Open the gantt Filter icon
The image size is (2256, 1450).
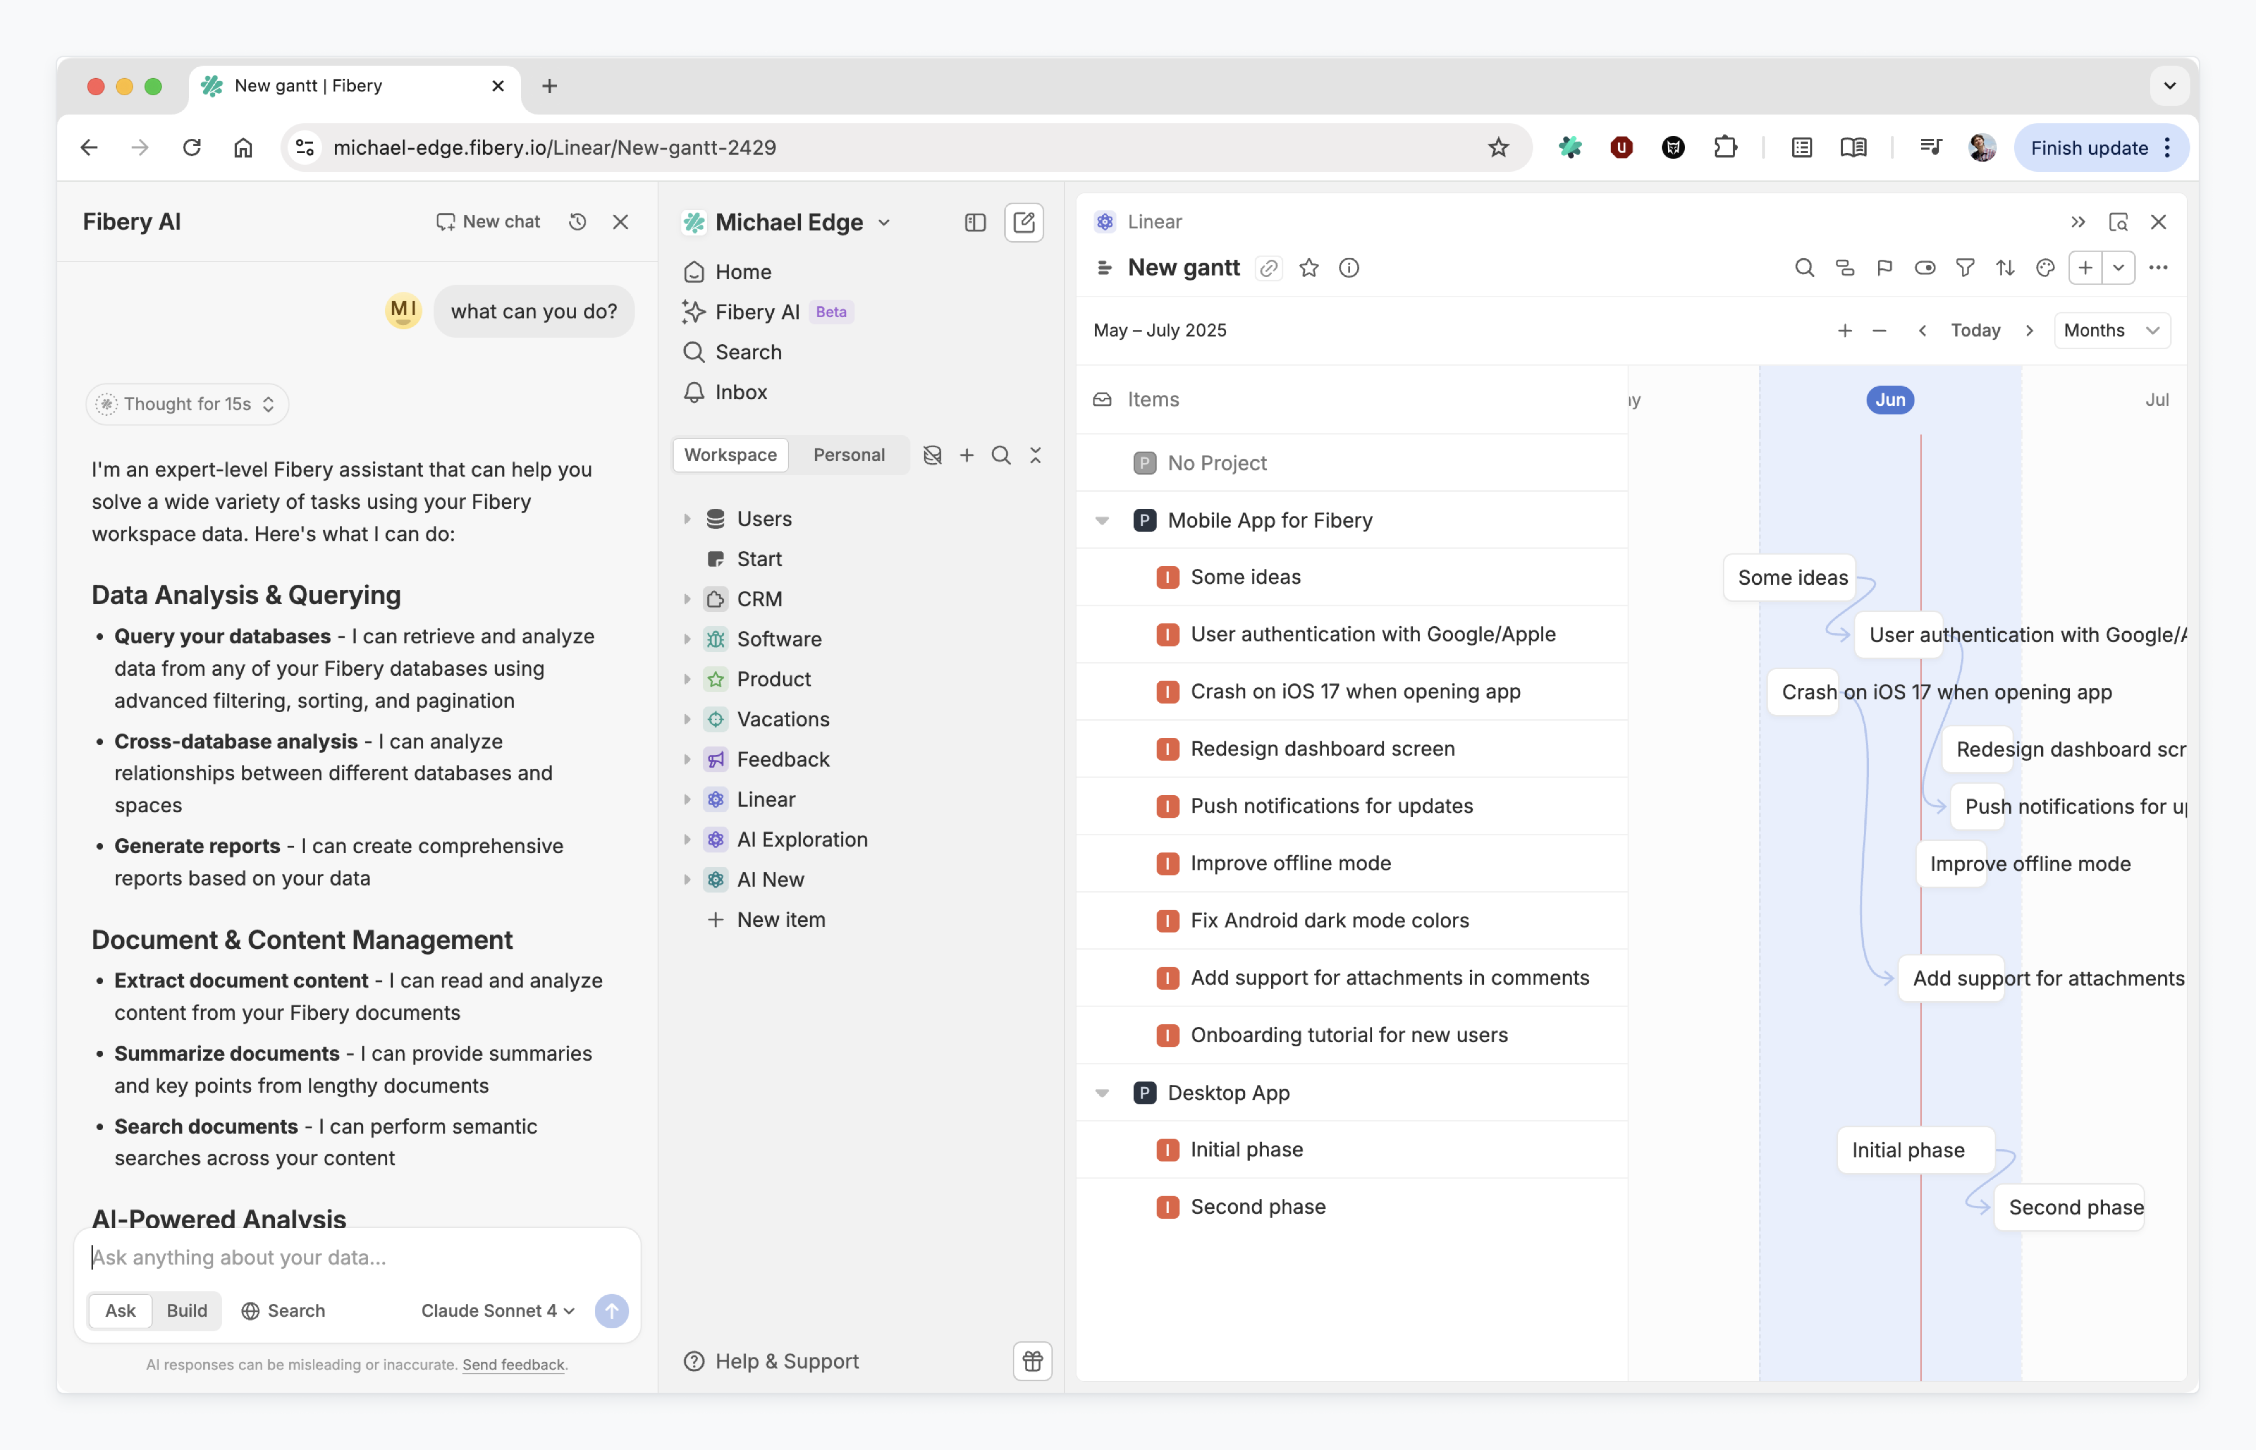tap(1965, 268)
